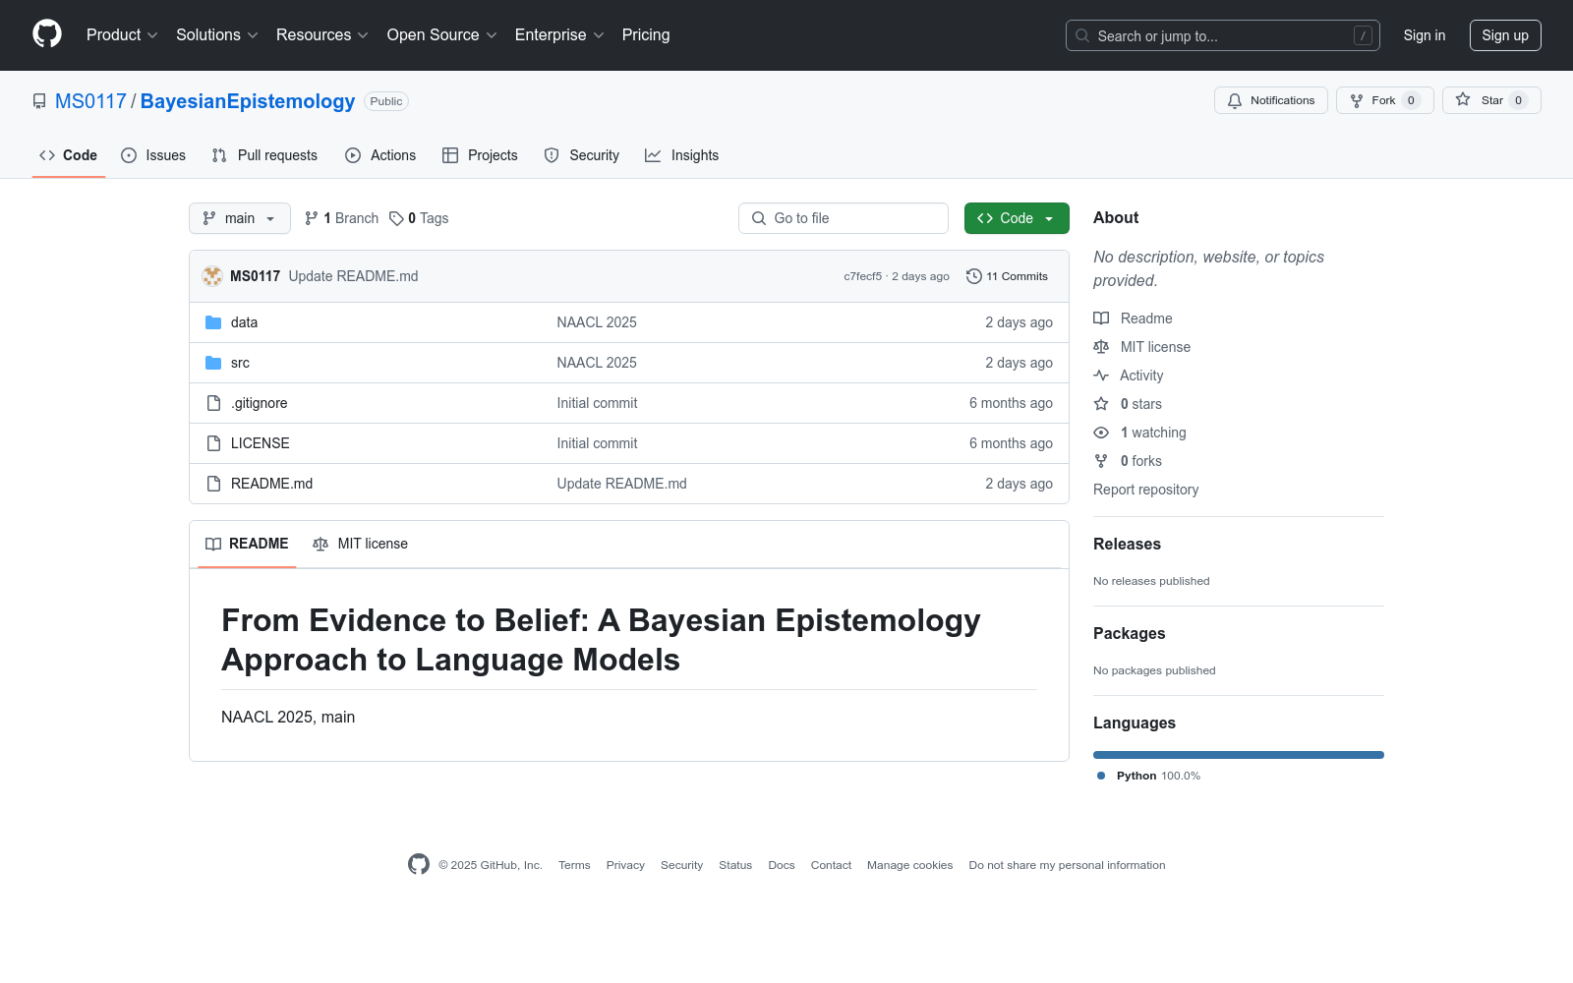Click the eye icon beside 1 watching
The width and height of the screenshot is (1573, 983).
pos(1101,433)
